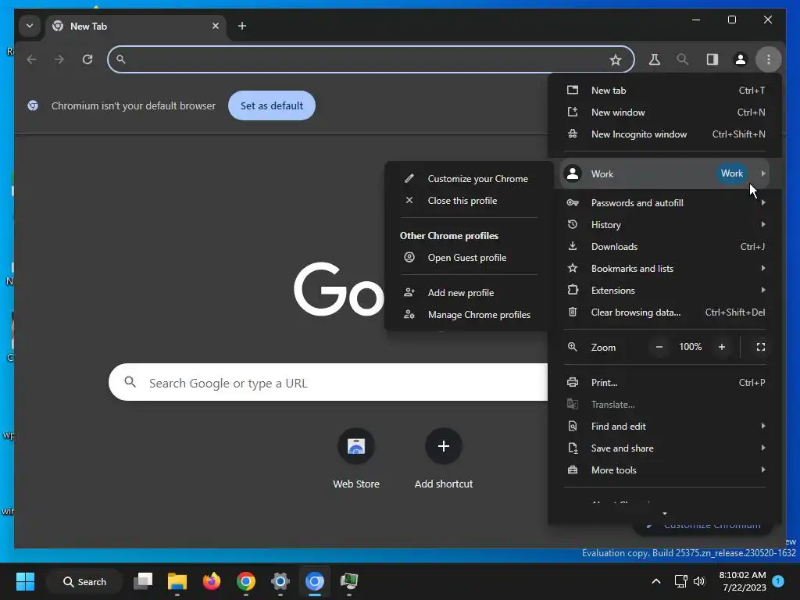Bookmark this tab with the star icon
This screenshot has width=800, height=600.
(x=616, y=59)
